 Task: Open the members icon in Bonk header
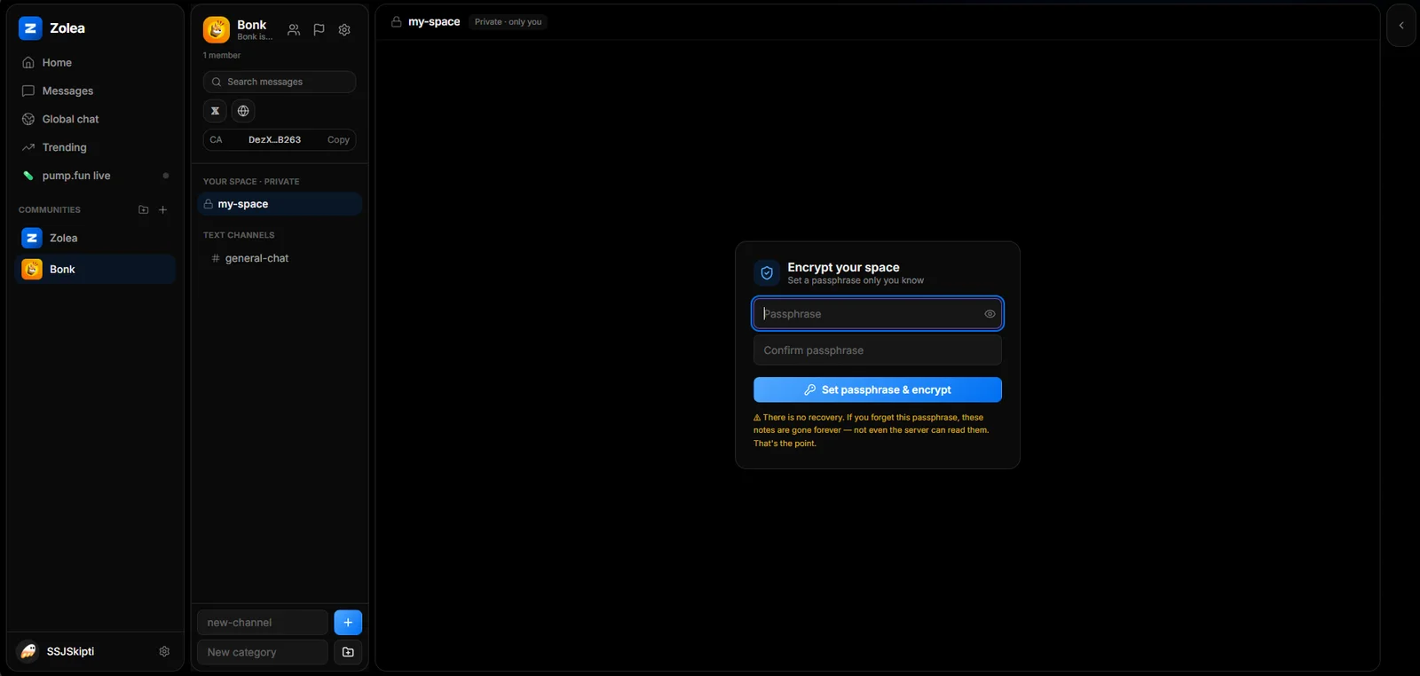coord(294,30)
